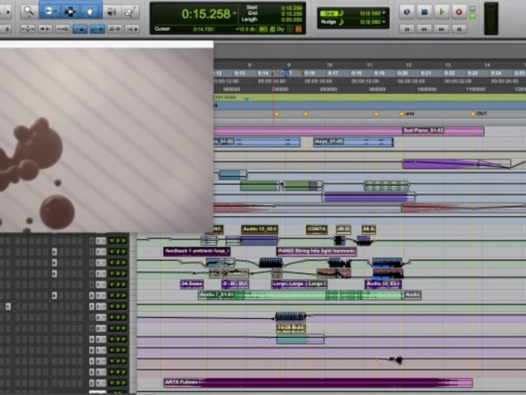
Task: Select the Sad Piano_01-02 clip
Action: 443,131
